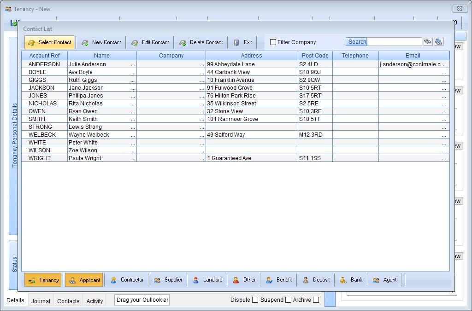Open the Benefit contacts list
Image resolution: width=472 pixels, height=311 pixels.
tap(279, 280)
